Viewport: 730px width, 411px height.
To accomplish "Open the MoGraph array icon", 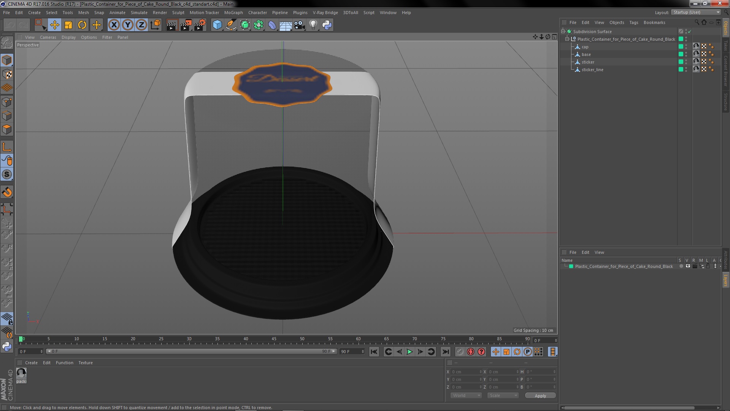I will pos(259,25).
